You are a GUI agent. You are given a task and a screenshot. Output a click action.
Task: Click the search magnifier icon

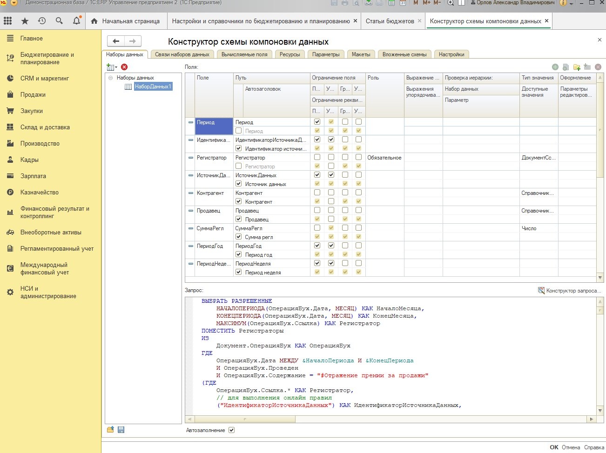point(59,21)
